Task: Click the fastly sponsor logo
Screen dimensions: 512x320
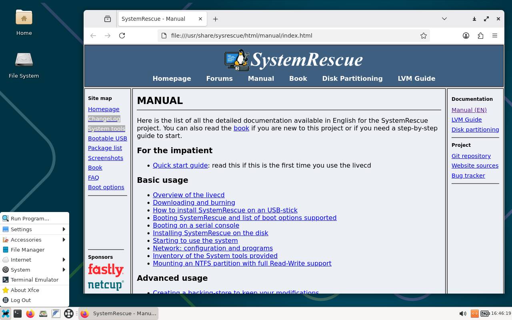Action: (106, 269)
